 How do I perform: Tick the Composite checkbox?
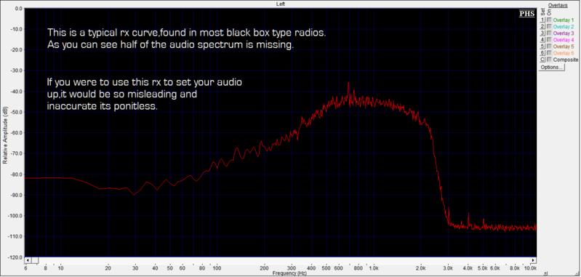(x=549, y=60)
